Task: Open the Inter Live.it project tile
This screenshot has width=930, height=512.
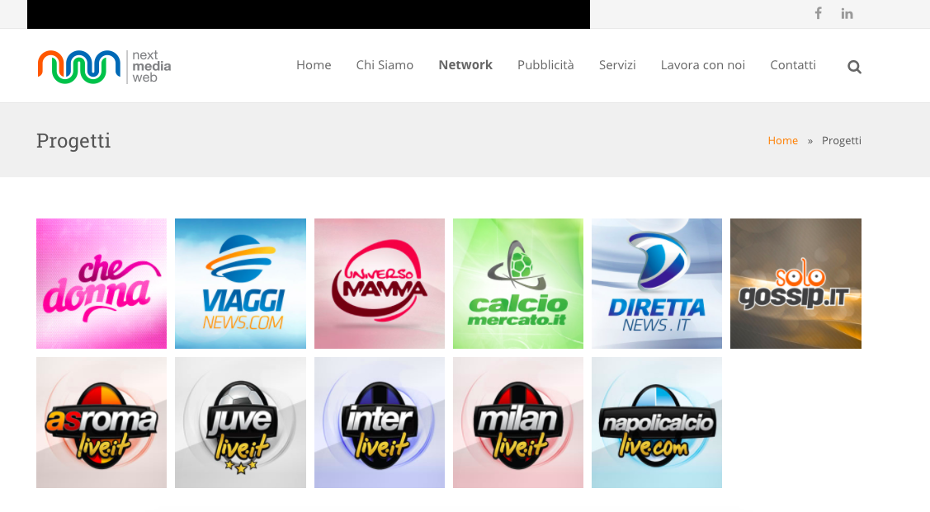Action: click(380, 422)
